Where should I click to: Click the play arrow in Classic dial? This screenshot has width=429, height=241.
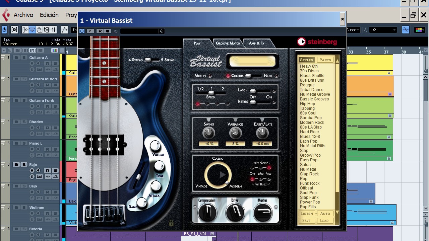pos(222,174)
